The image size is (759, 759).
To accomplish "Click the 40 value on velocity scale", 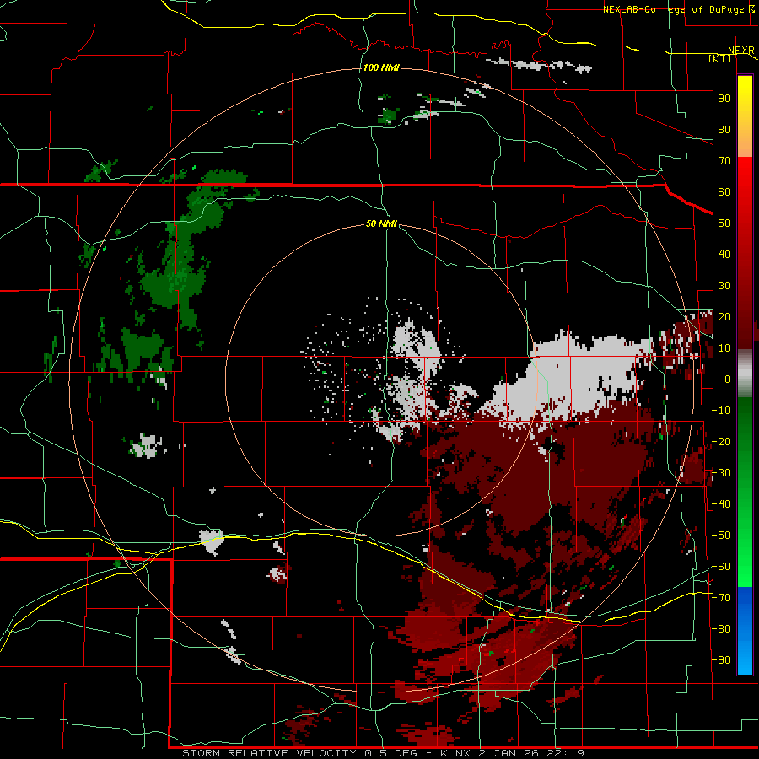I will (724, 254).
